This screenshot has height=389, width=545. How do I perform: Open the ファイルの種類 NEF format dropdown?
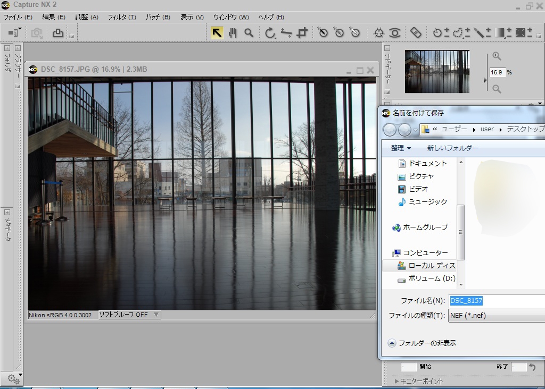point(495,316)
